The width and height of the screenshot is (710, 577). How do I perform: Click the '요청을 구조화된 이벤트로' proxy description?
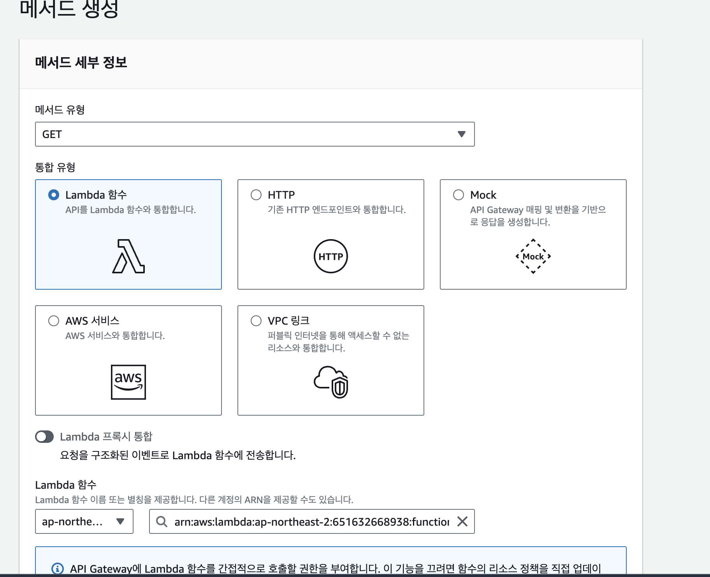tap(178, 455)
